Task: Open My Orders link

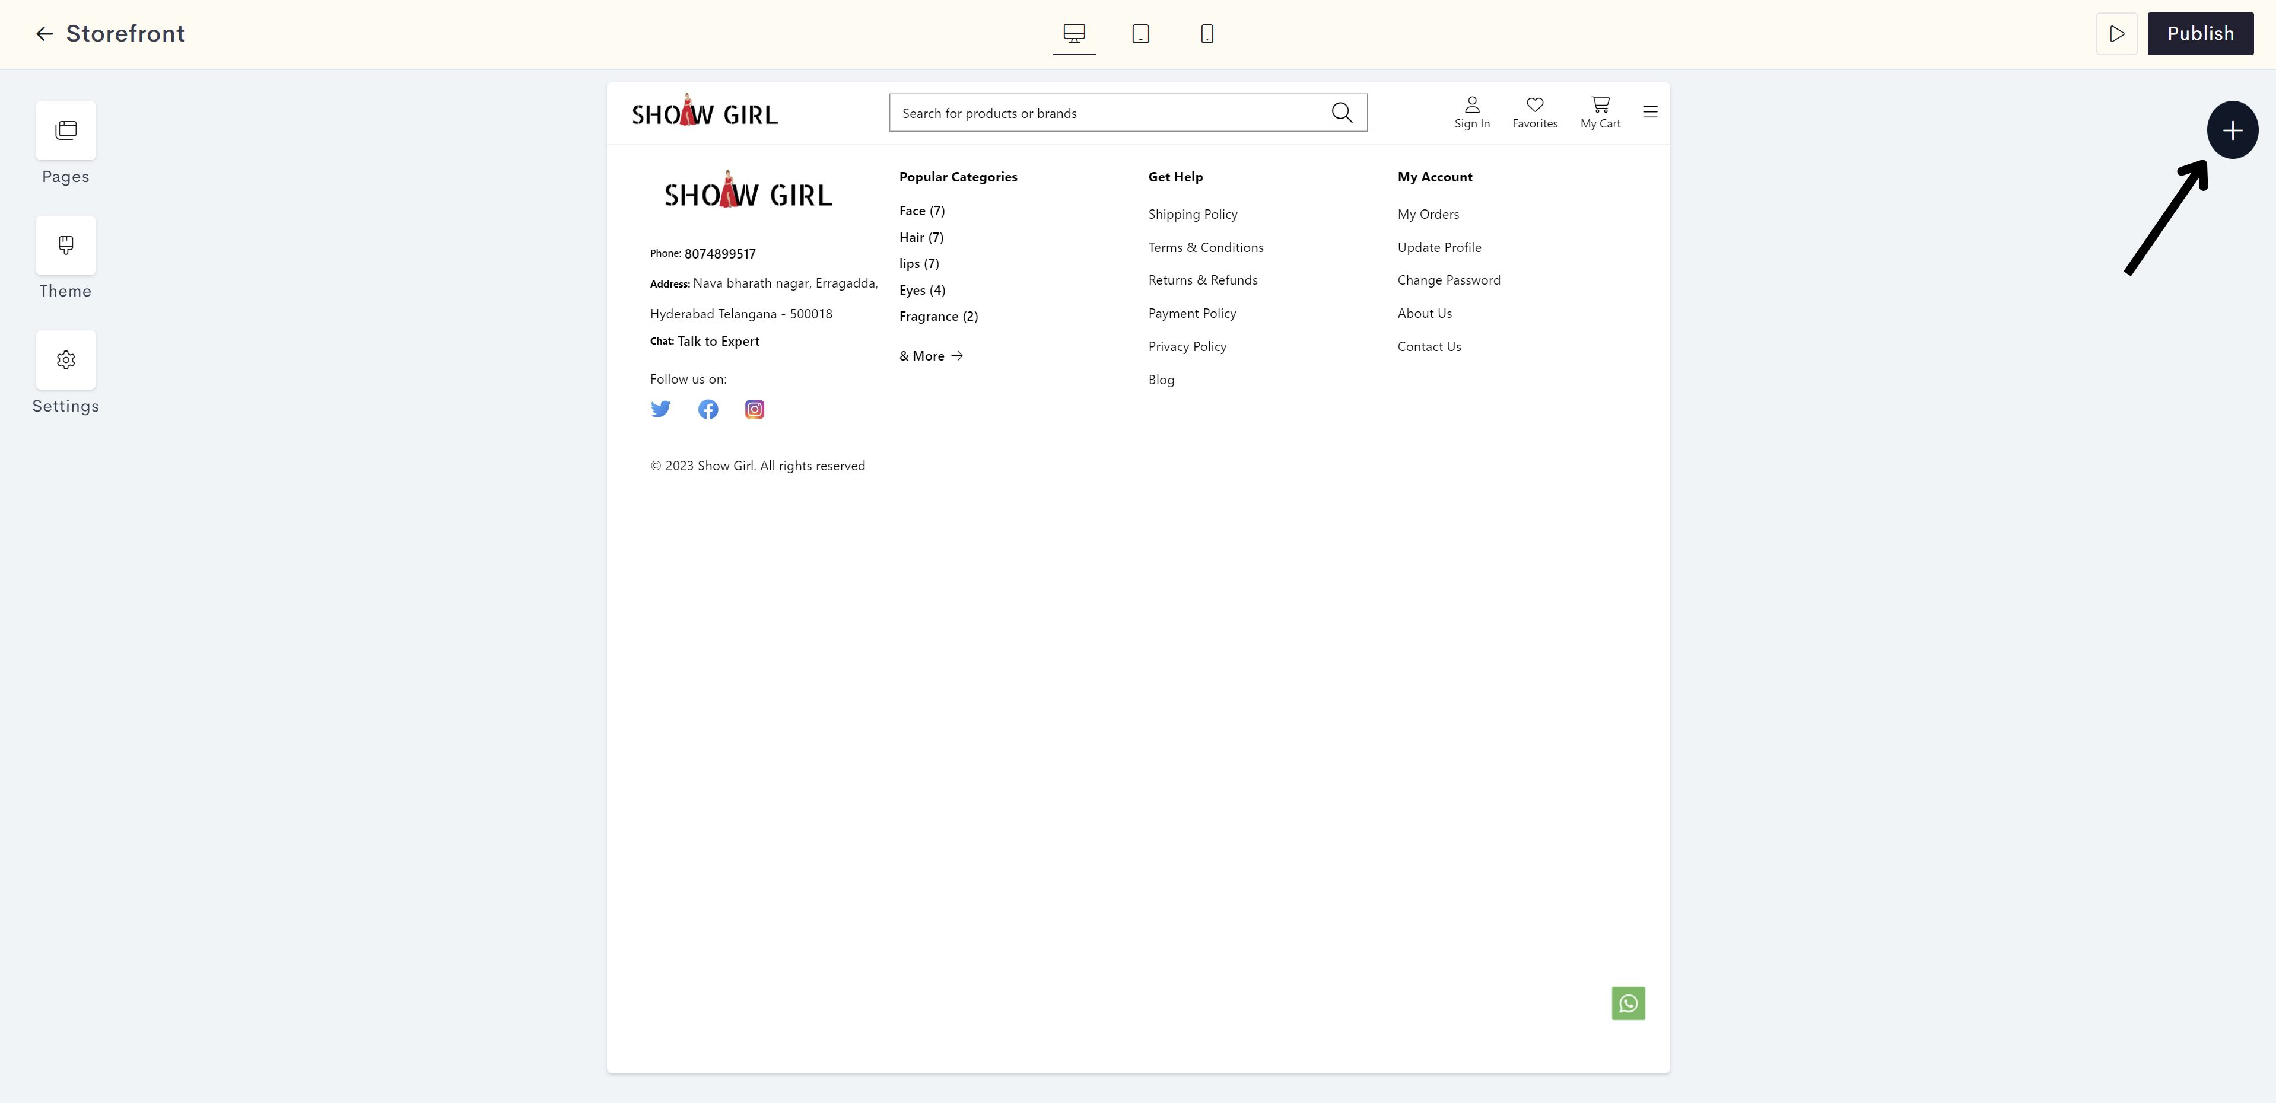Action: coord(1428,215)
